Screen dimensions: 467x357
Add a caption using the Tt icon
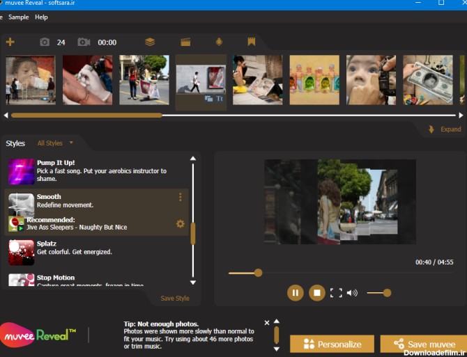pos(220,99)
